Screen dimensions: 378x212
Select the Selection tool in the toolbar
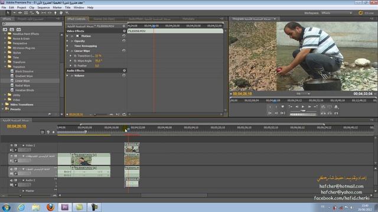8,13
